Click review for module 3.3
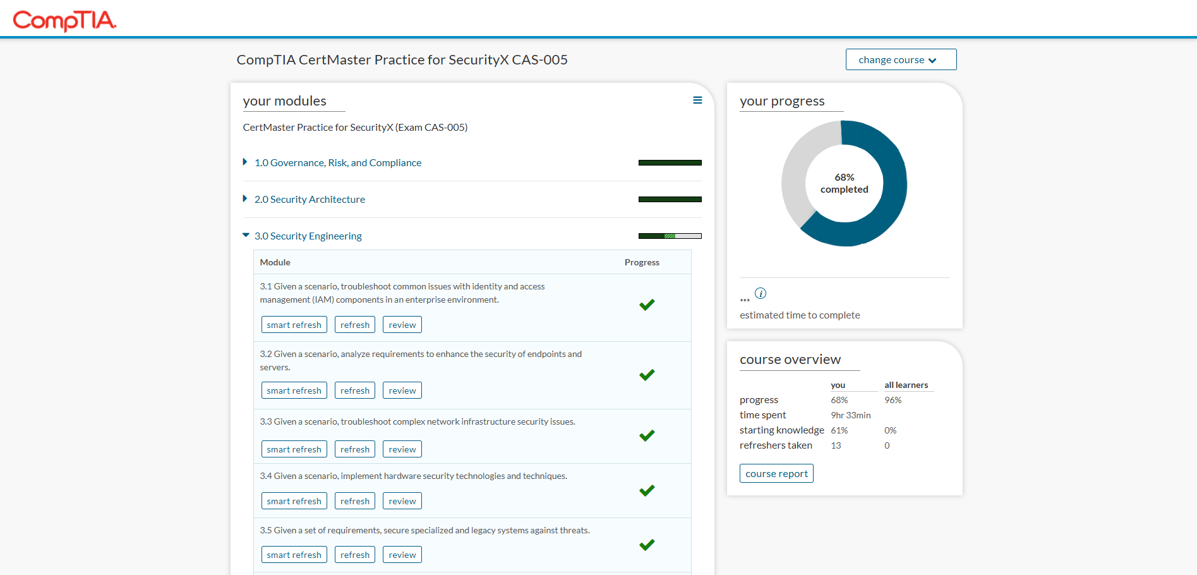Viewport: 1197px width, 575px height. click(402, 449)
